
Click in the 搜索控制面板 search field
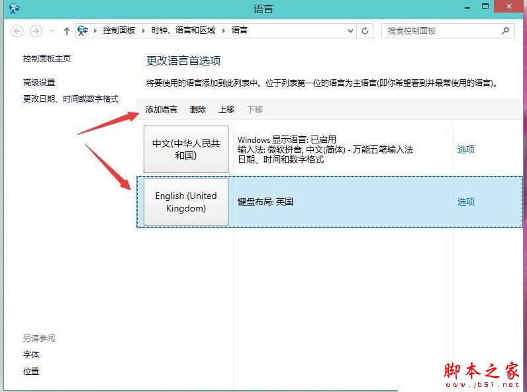[437, 30]
